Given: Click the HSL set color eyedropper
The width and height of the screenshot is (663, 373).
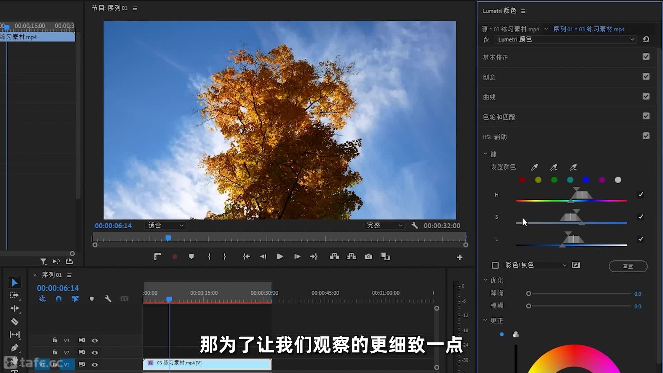Looking at the screenshot, I should click(534, 167).
